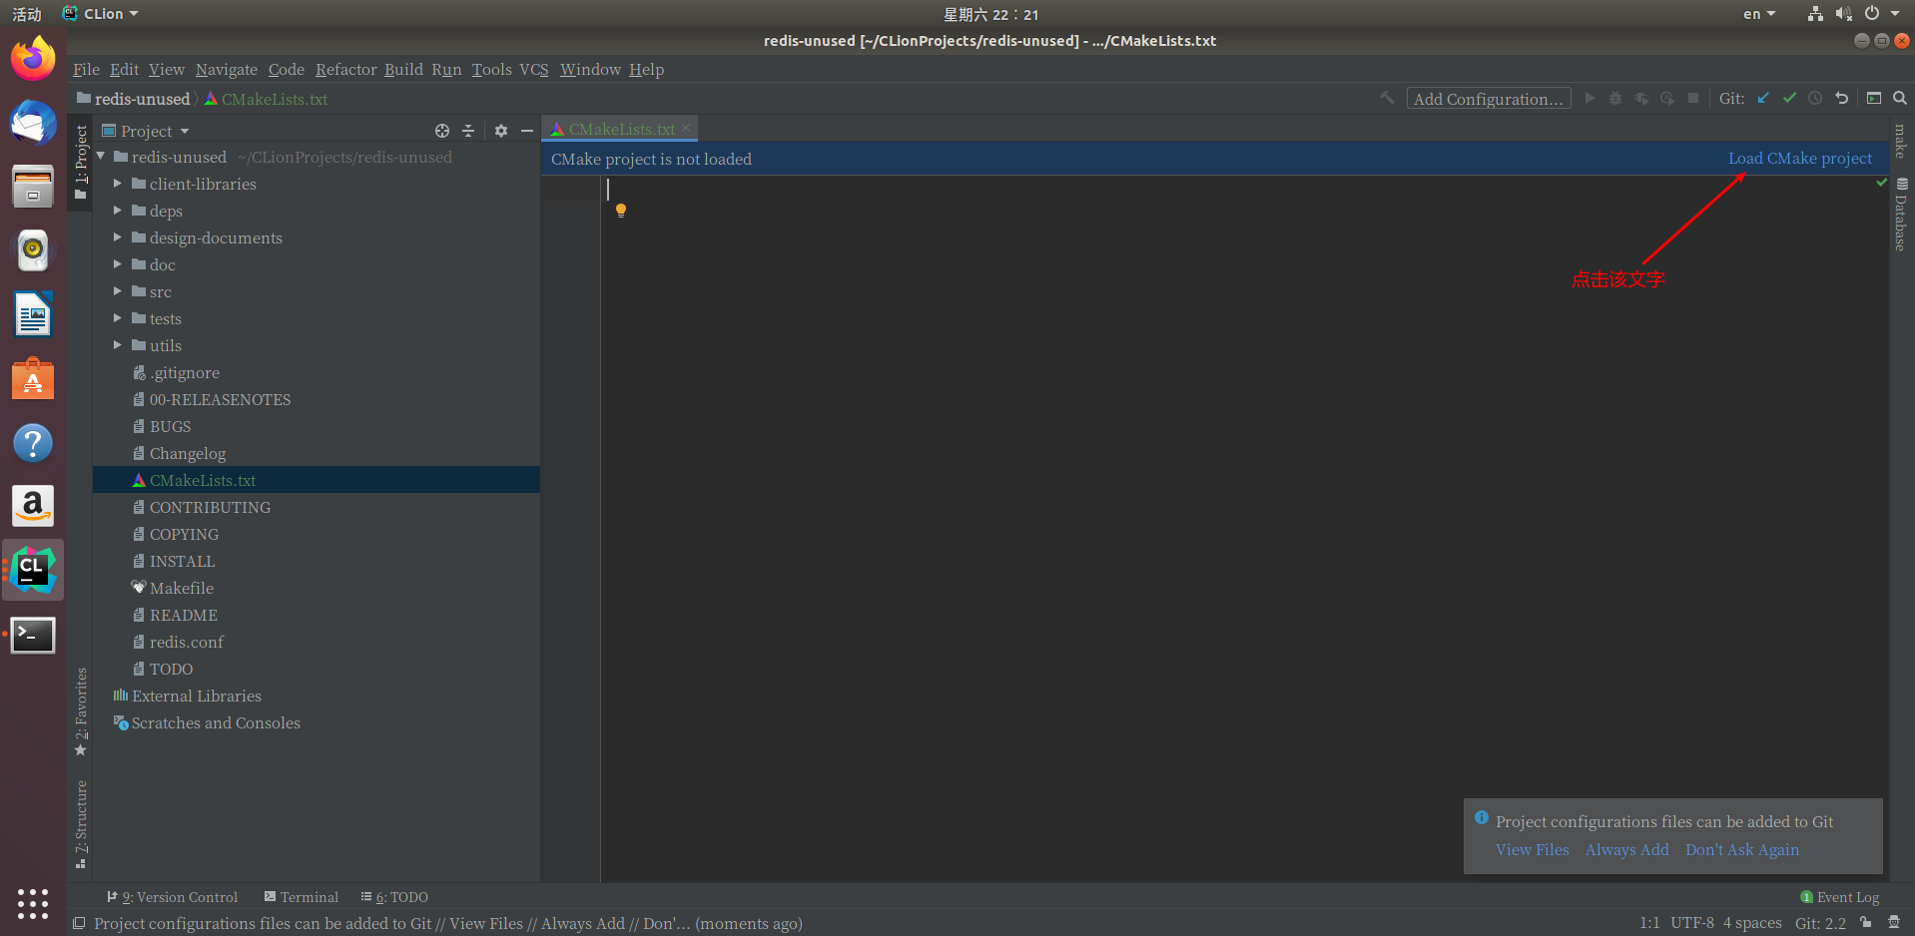This screenshot has width=1915, height=936.
Task: Open the Project view dropdown
Action: (146, 131)
